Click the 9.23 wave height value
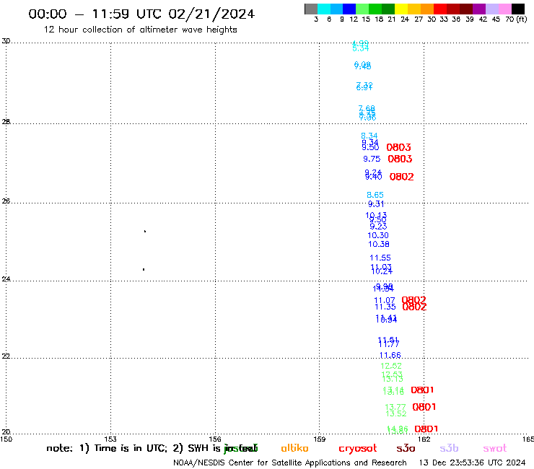 (x=378, y=227)
